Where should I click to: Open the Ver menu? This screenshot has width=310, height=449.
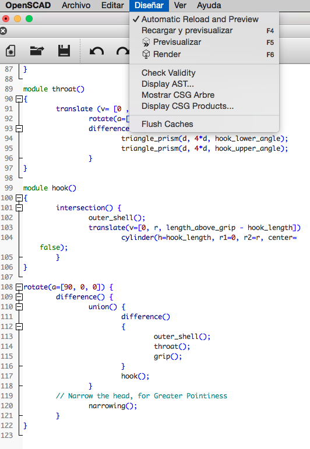coord(180,5)
